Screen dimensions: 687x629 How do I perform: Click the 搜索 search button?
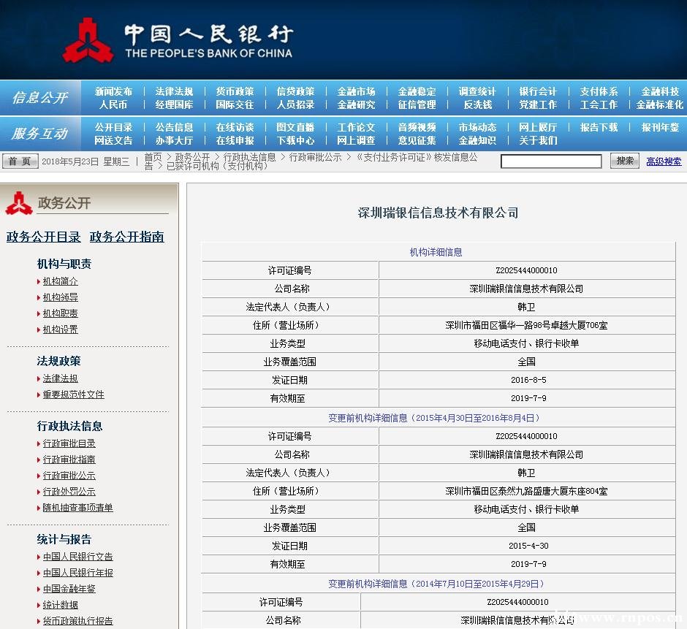point(625,161)
